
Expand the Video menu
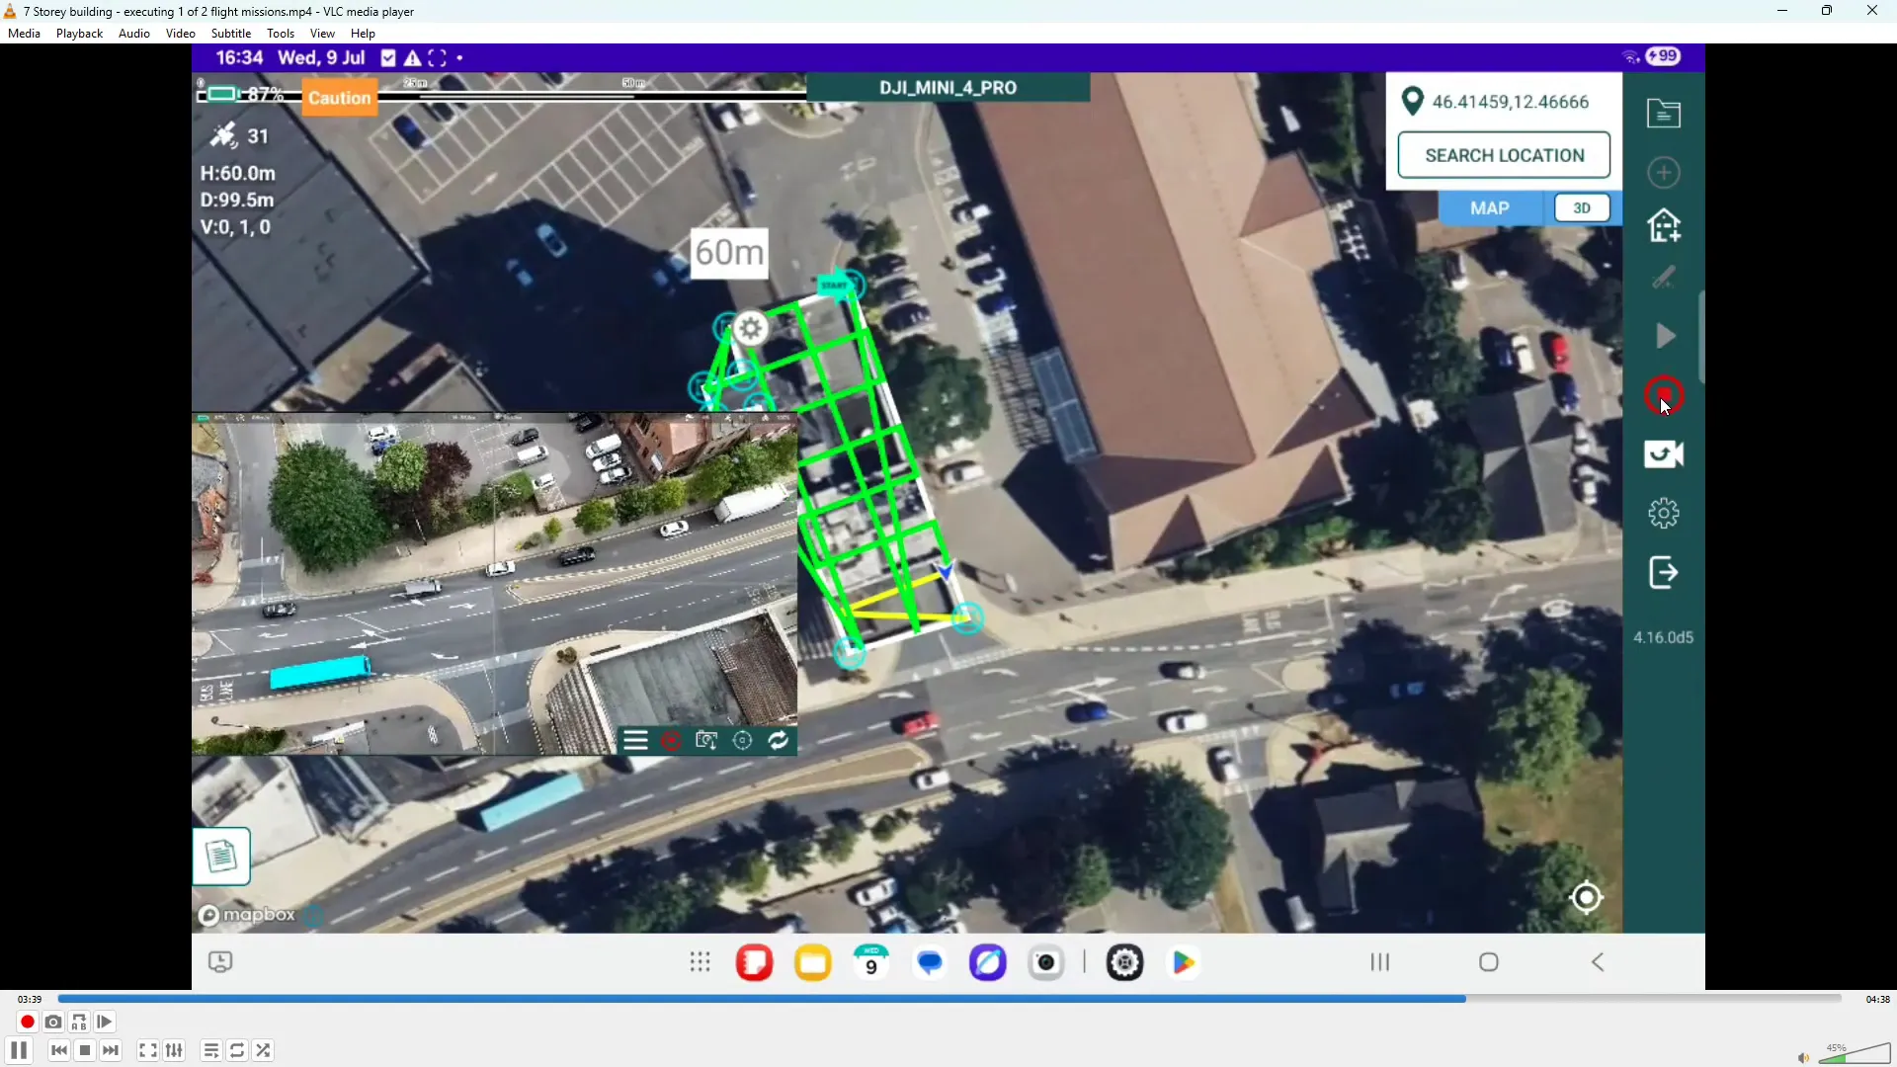tap(180, 34)
